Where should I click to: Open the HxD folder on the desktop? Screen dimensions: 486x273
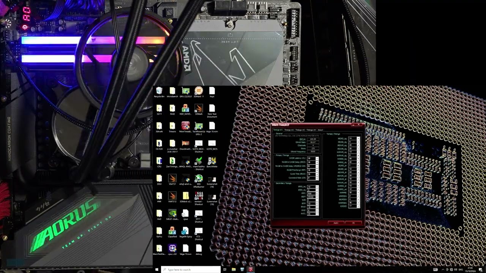159,215
